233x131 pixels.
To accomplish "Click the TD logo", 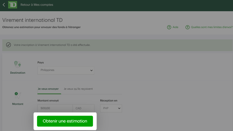I will (x=12, y=5).
